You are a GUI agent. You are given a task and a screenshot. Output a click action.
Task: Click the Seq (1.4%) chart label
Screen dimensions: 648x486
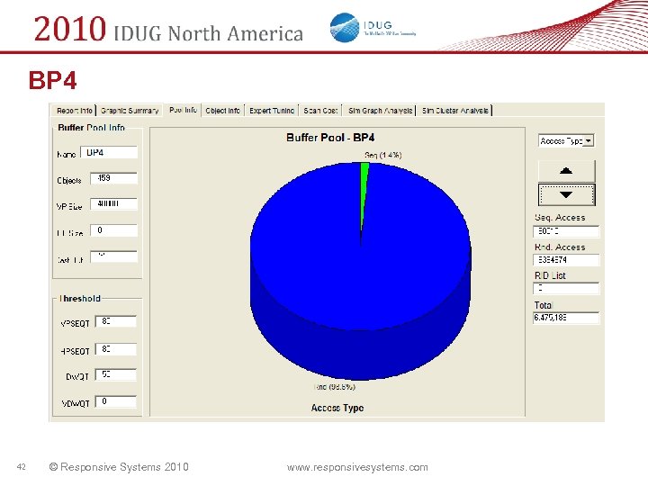383,155
